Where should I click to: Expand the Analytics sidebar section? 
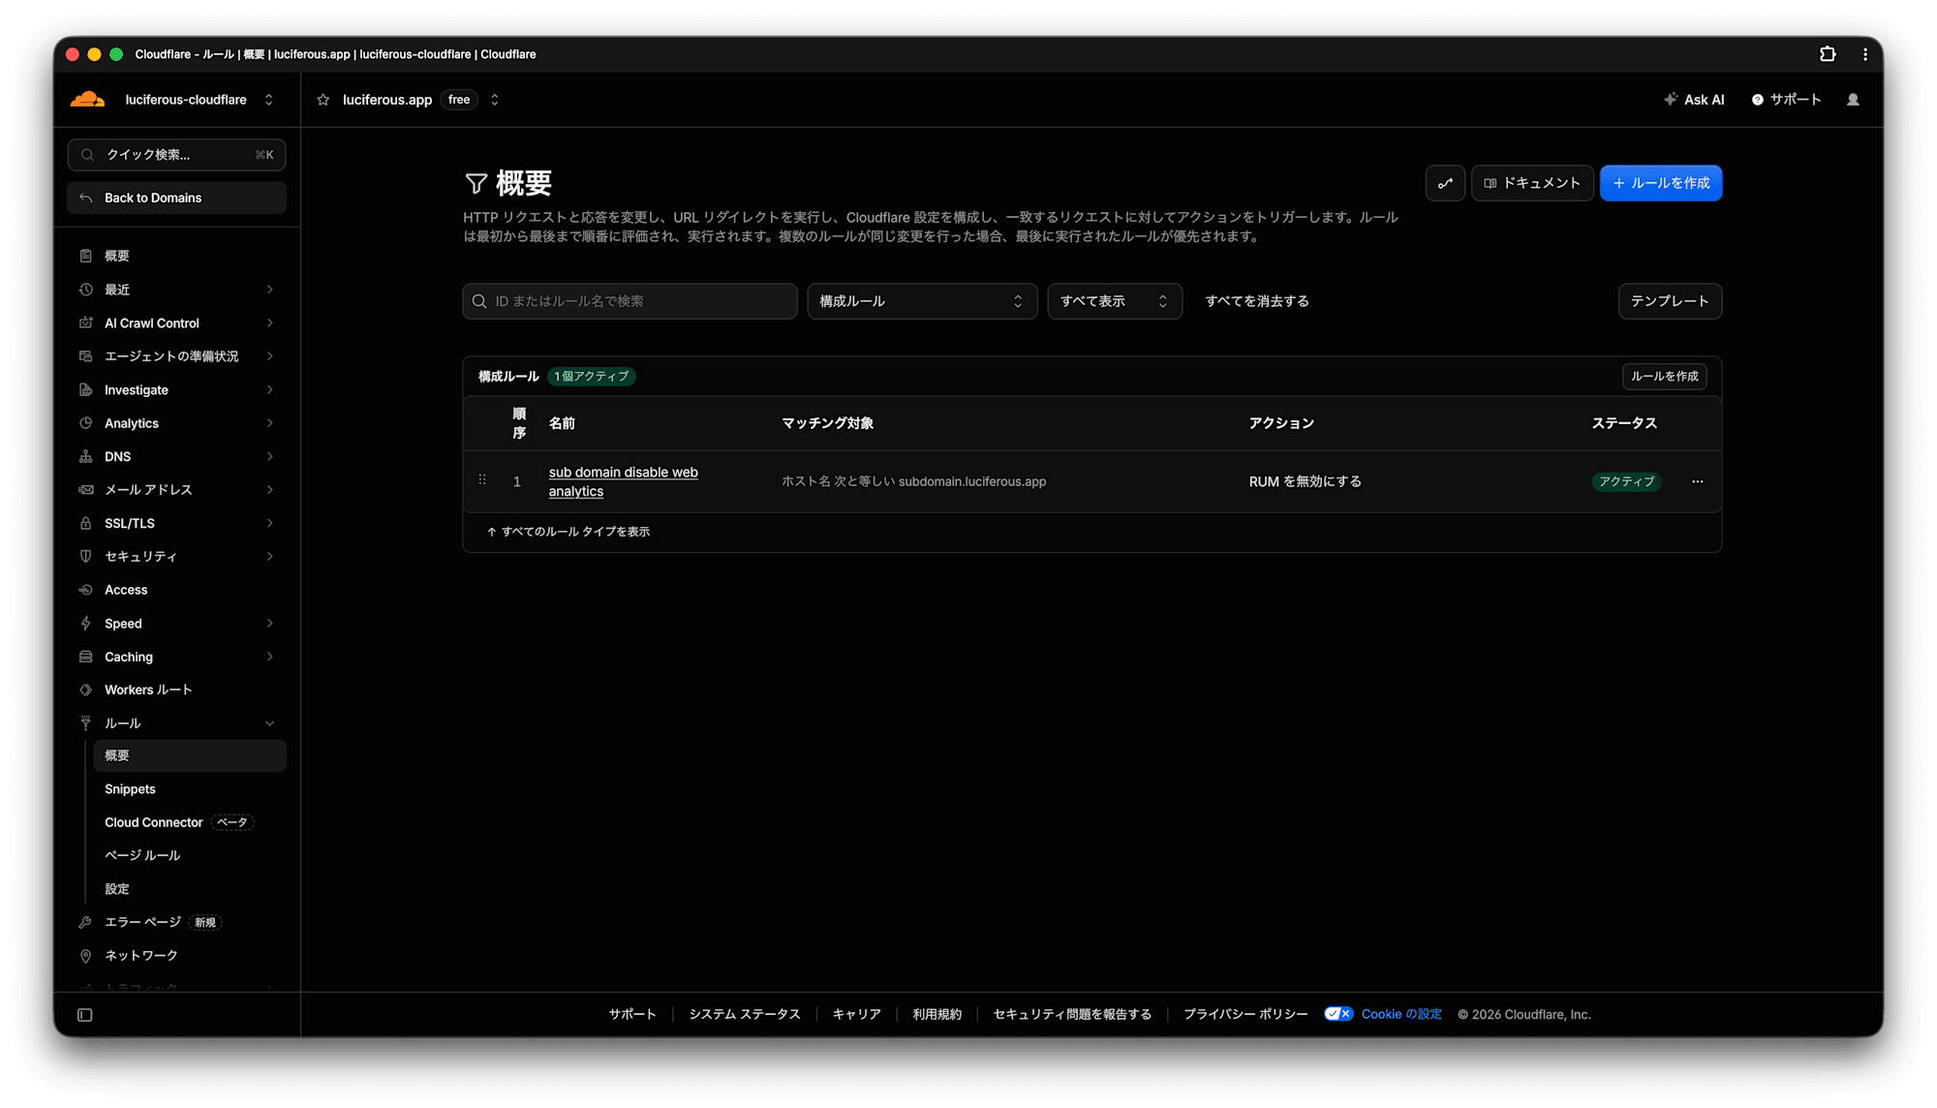270,423
